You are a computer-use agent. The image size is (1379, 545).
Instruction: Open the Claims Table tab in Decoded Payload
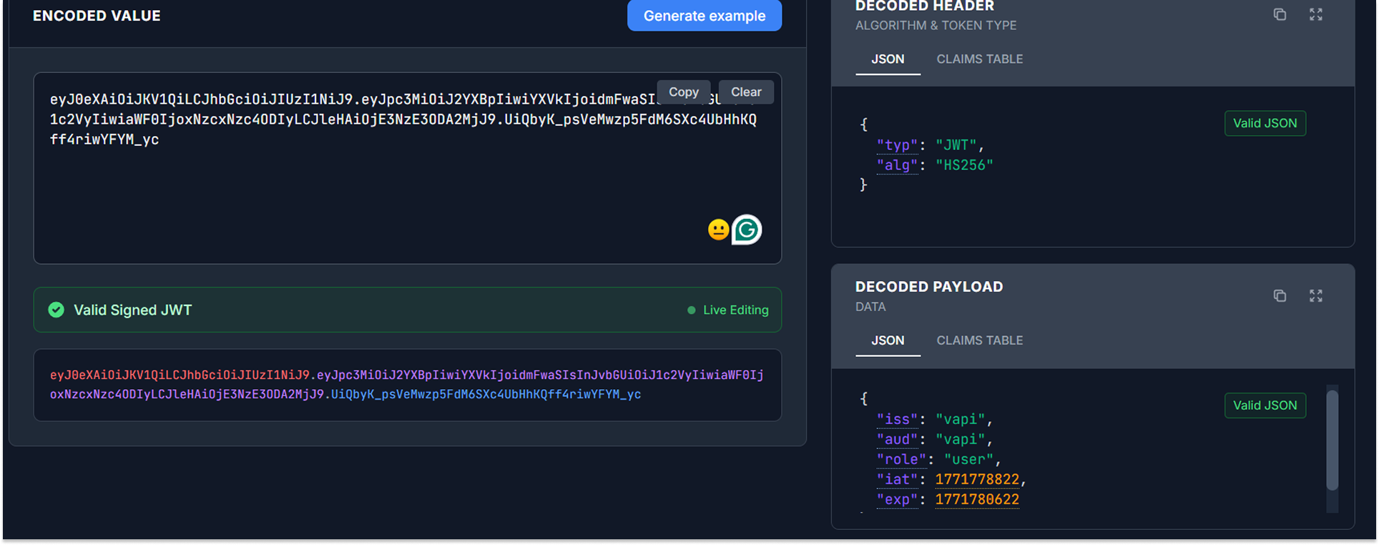tap(979, 340)
